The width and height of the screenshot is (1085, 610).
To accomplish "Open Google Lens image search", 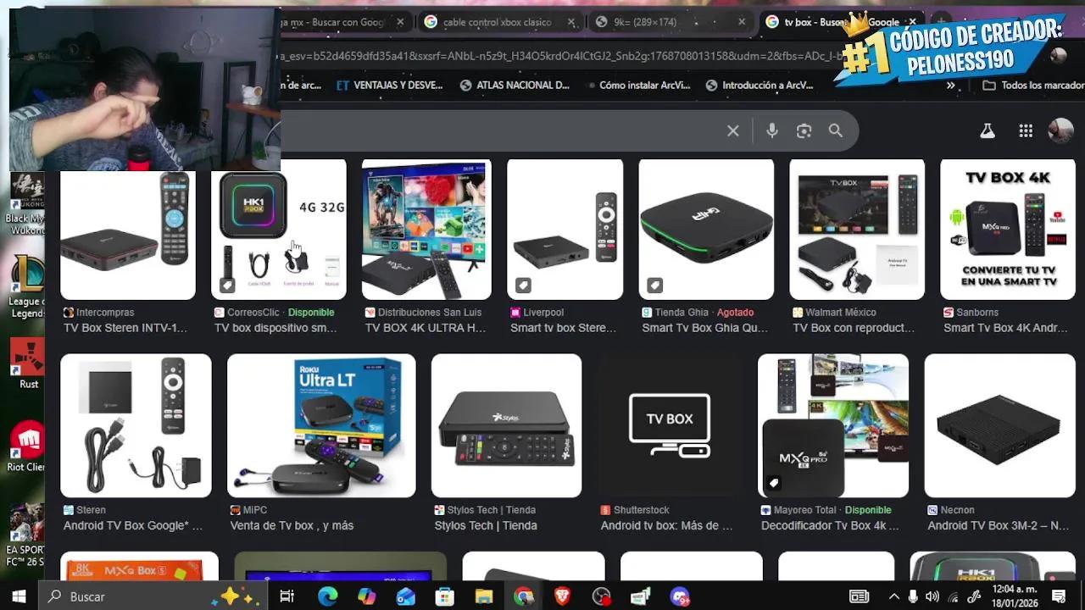I will (804, 130).
